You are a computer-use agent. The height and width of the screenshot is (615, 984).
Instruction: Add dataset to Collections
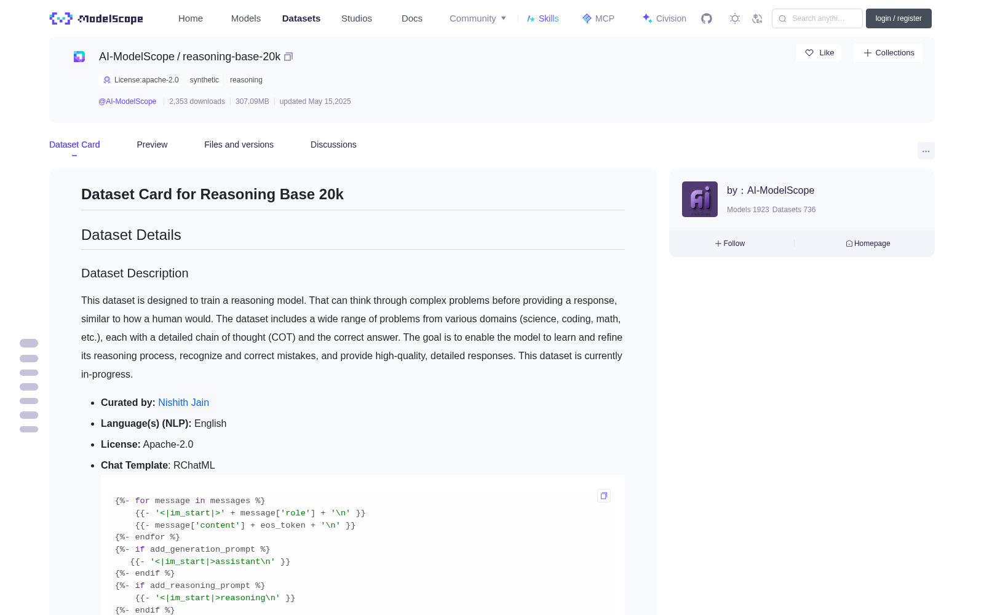tap(888, 53)
